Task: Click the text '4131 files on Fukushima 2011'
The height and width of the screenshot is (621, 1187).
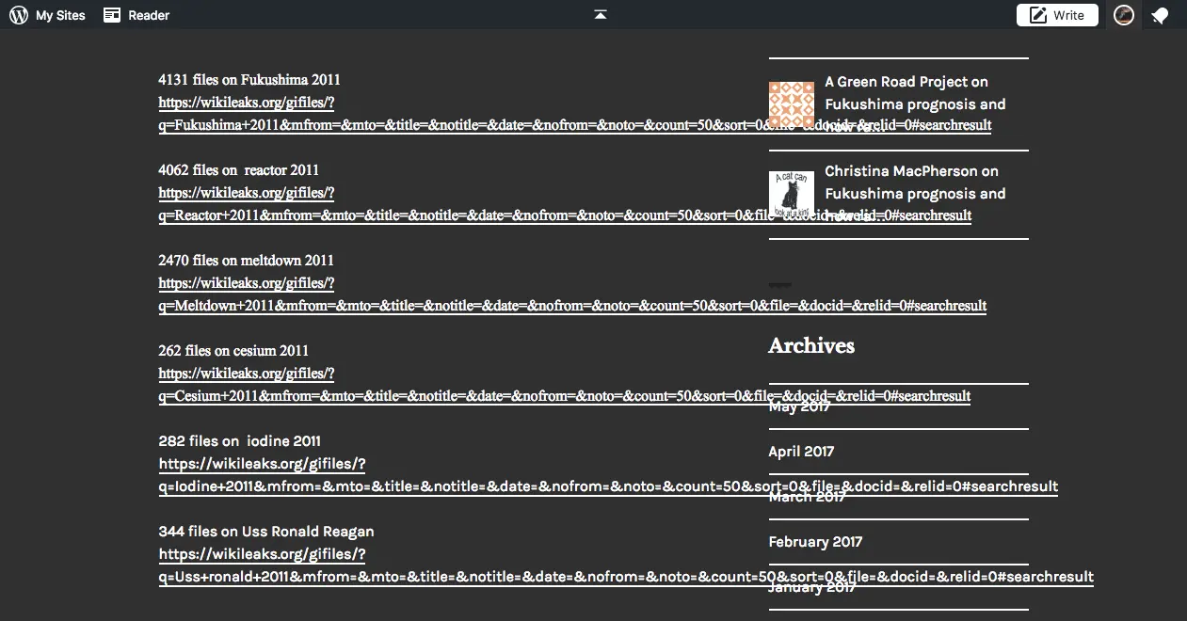Action: click(x=249, y=80)
